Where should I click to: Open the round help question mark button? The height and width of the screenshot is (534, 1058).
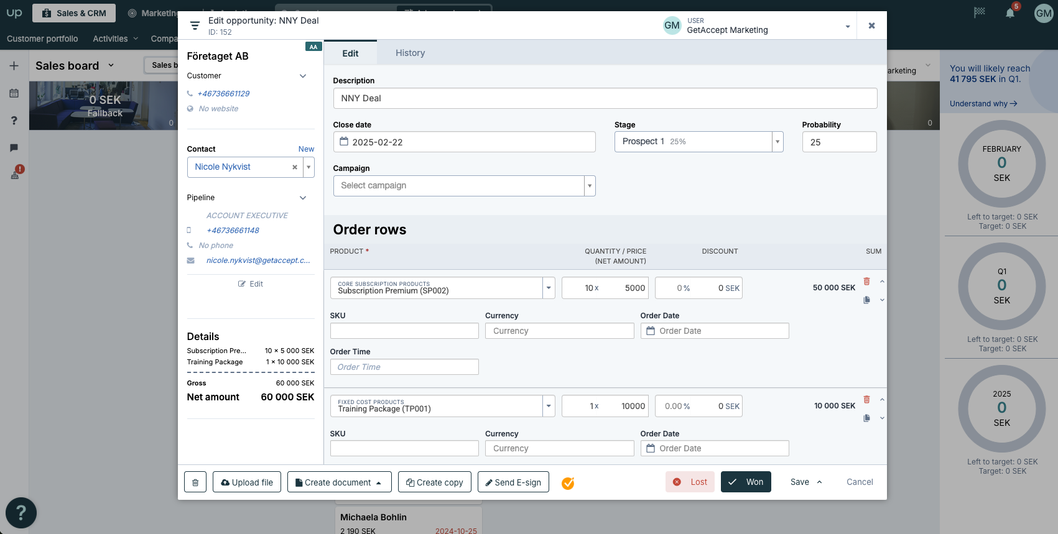click(x=21, y=513)
